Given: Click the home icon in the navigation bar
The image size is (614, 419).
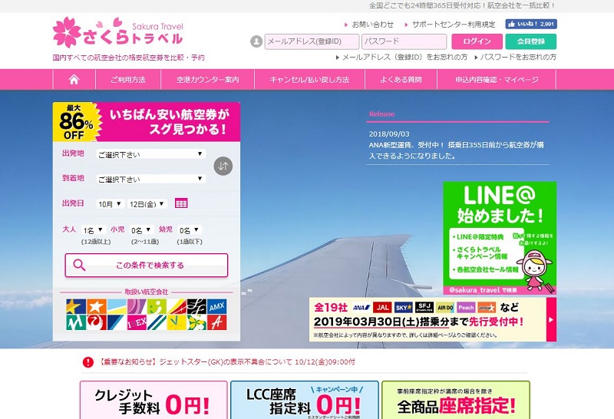Looking at the screenshot, I should tap(74, 80).
